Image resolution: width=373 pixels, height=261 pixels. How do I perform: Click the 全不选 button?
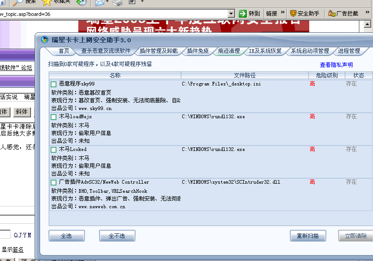[x=117, y=236]
